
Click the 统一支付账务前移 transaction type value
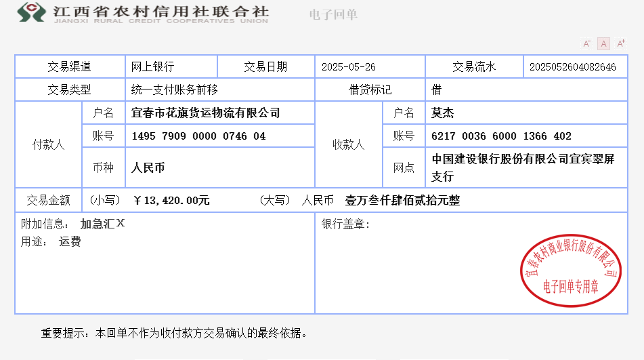click(175, 89)
